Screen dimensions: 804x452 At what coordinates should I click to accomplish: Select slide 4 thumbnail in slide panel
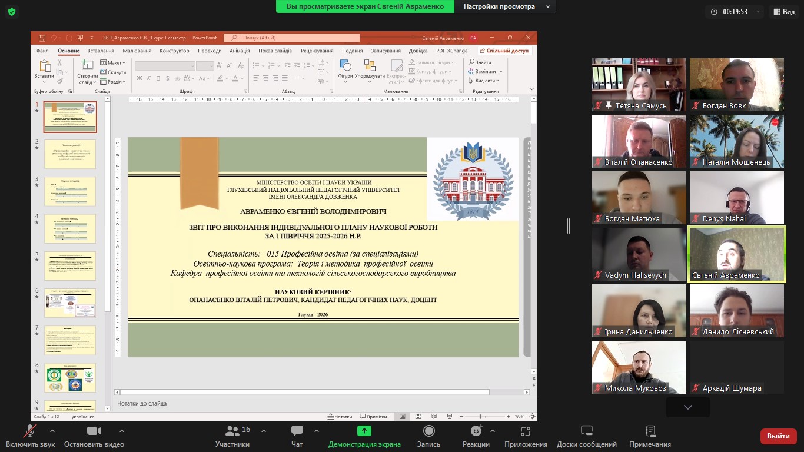click(x=70, y=229)
